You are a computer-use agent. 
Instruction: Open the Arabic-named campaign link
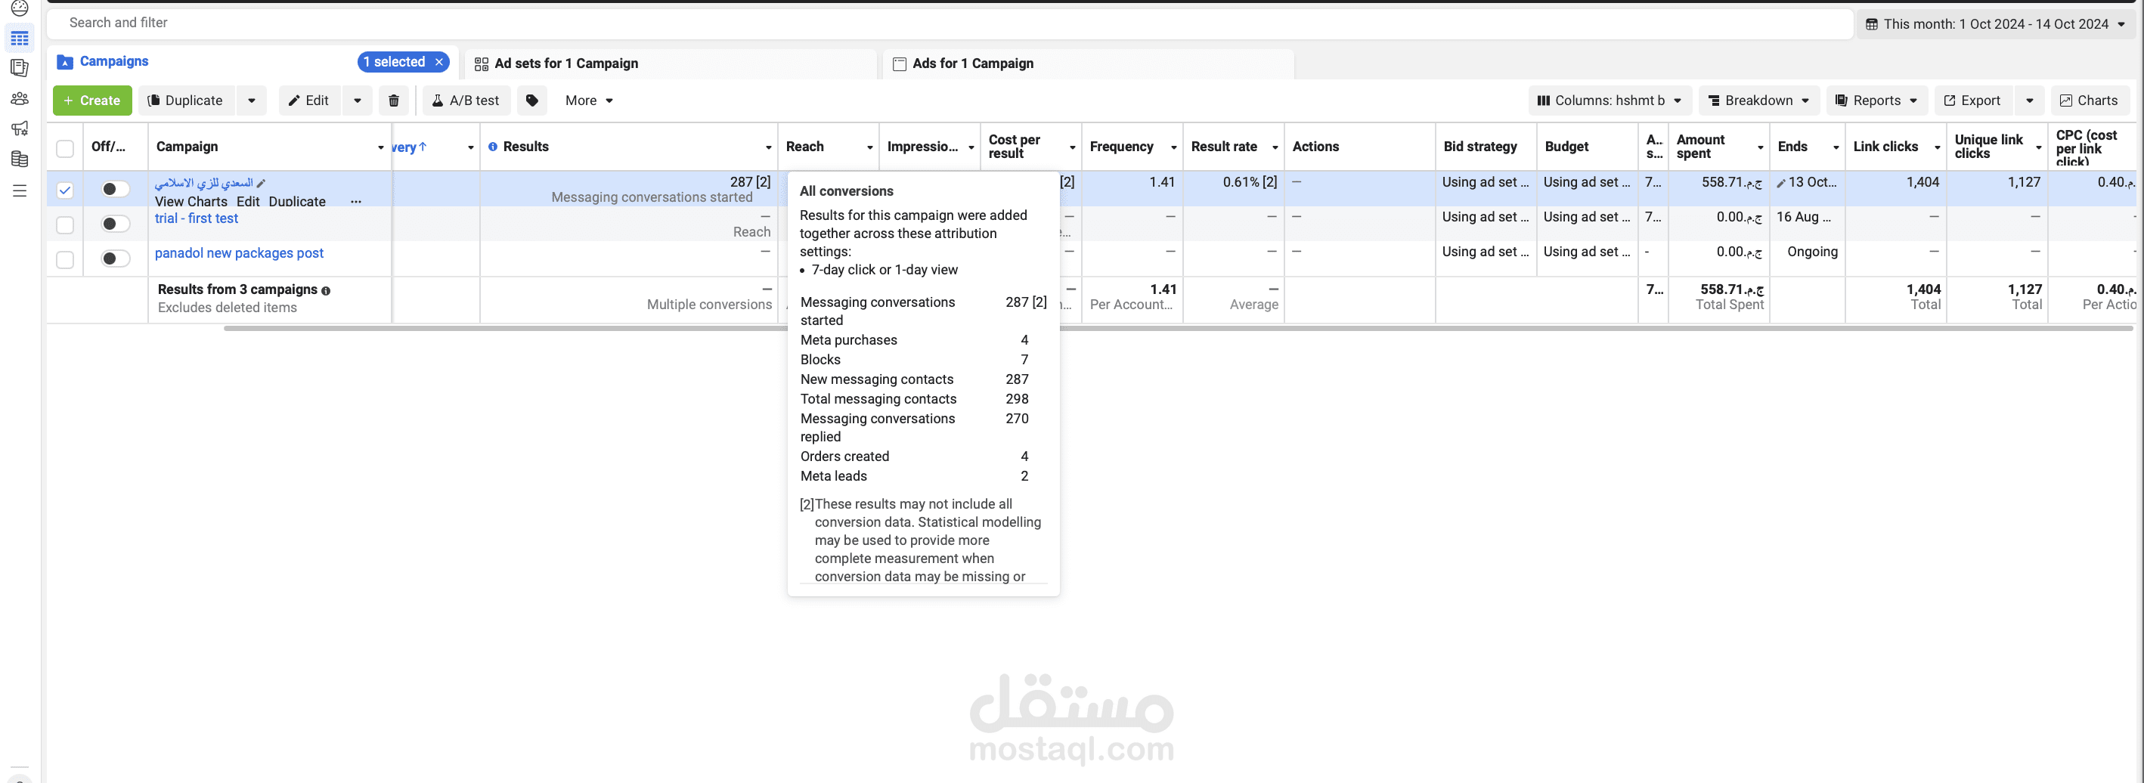pyautogui.click(x=204, y=182)
